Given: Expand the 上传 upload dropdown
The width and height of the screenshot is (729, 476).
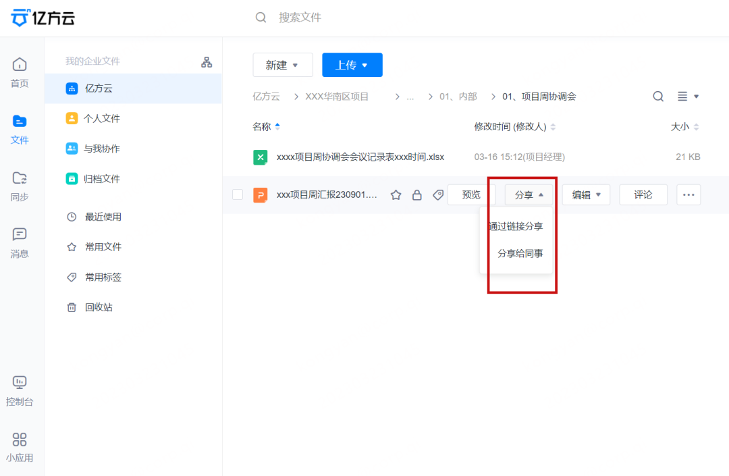Looking at the screenshot, I should (x=352, y=65).
